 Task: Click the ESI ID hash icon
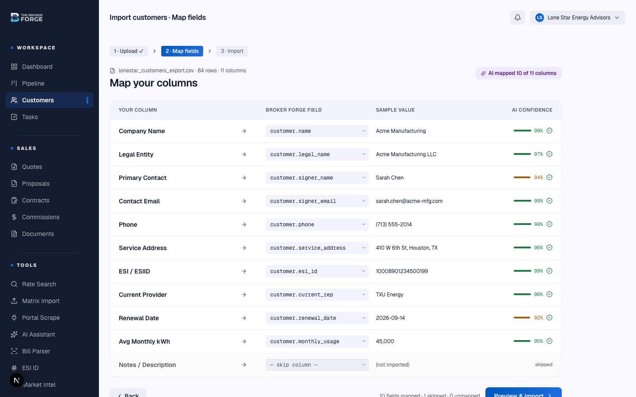coord(14,368)
